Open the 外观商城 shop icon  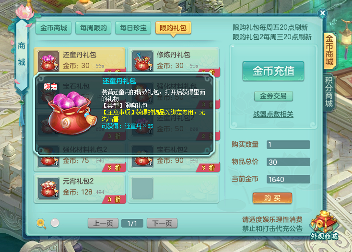[324, 226]
